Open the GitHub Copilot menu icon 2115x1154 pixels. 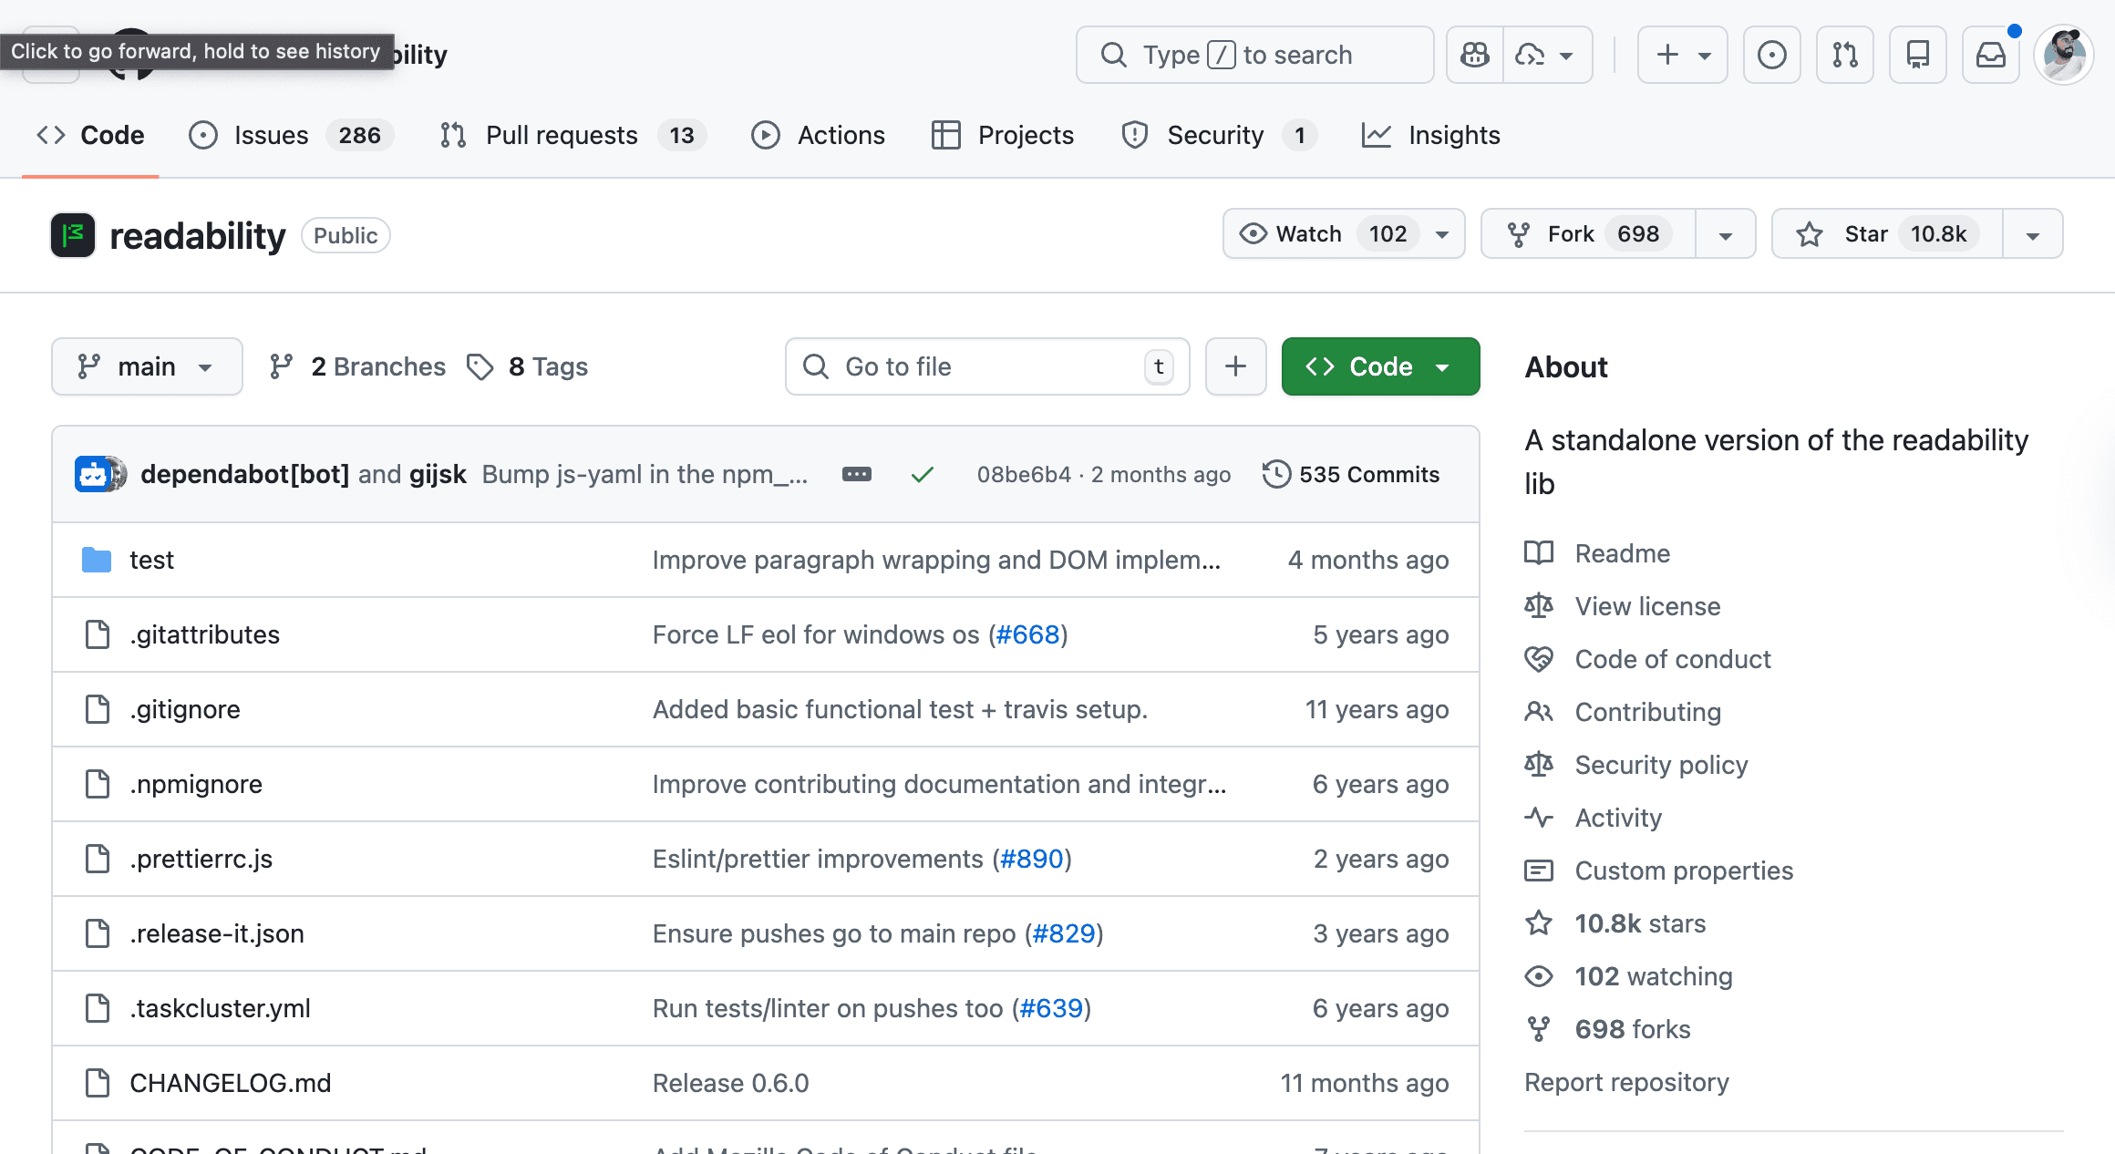click(1473, 55)
